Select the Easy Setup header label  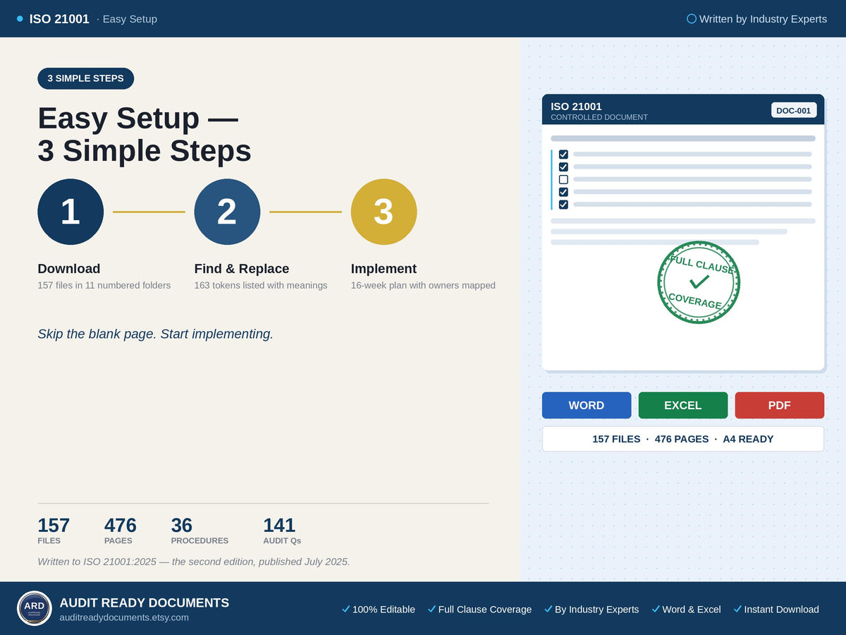click(130, 19)
